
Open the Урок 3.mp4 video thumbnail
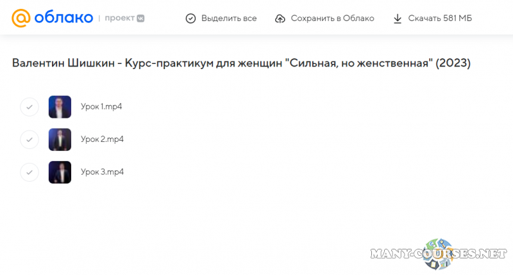[60, 172]
